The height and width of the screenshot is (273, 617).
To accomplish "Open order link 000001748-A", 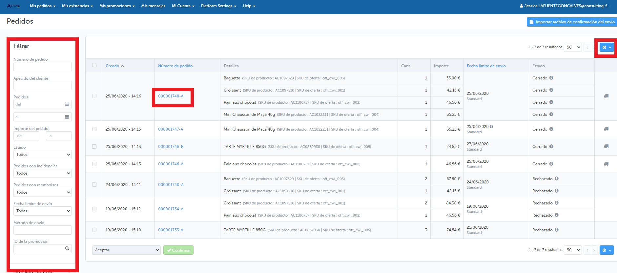I will click(x=171, y=96).
